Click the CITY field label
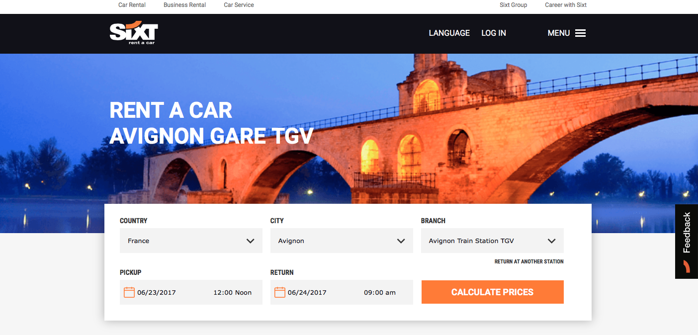This screenshot has height=335, width=698. 277,221
